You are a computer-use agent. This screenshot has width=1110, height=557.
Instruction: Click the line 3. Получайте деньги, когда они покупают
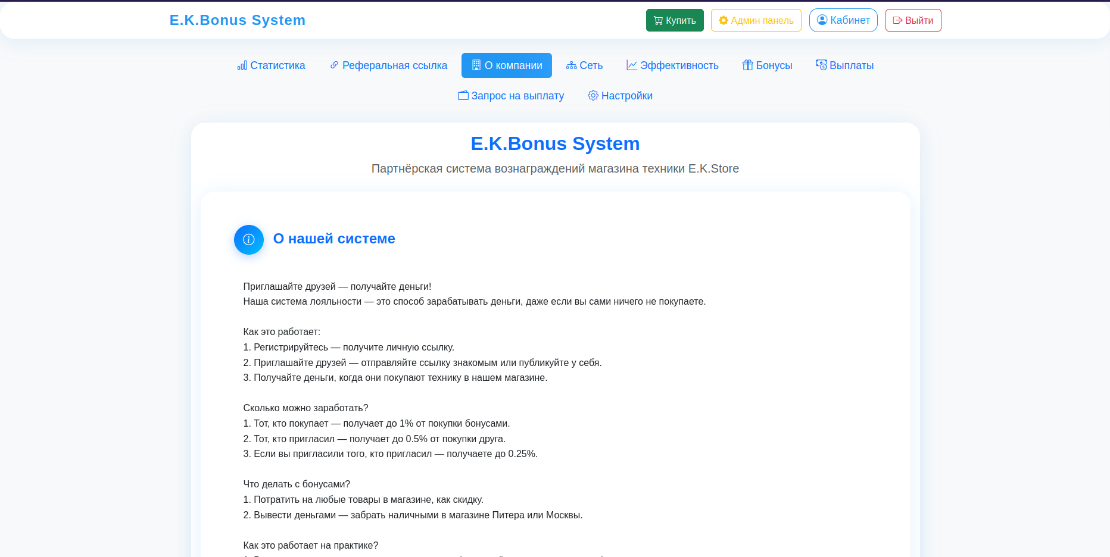(395, 378)
